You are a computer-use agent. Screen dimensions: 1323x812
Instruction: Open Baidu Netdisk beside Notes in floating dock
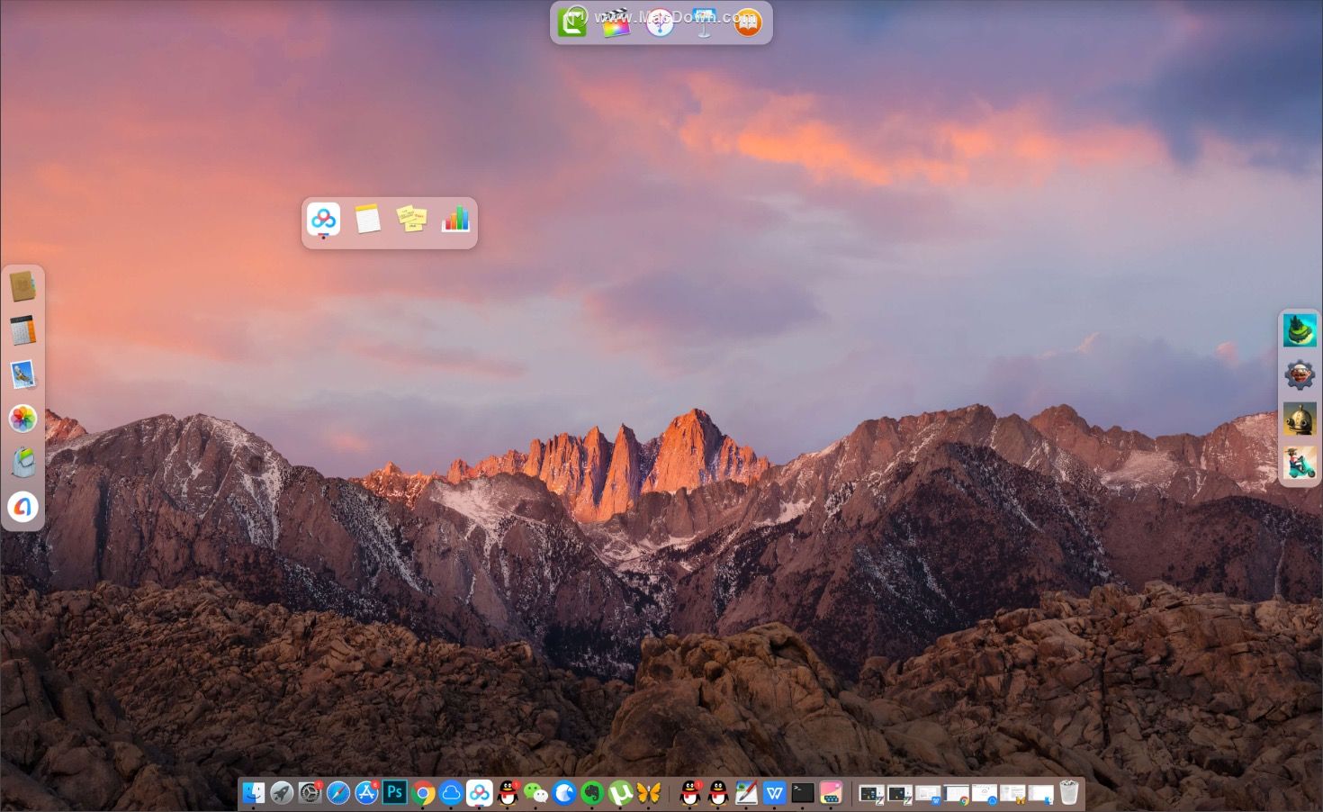tap(323, 219)
